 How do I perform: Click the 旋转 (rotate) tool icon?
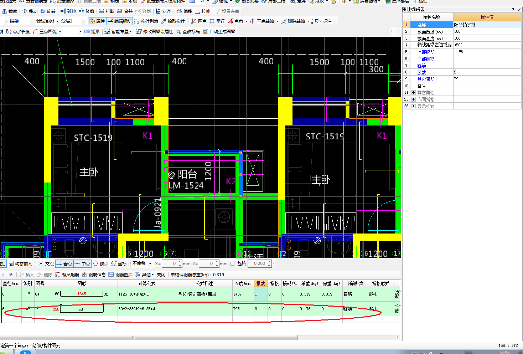tap(43, 11)
